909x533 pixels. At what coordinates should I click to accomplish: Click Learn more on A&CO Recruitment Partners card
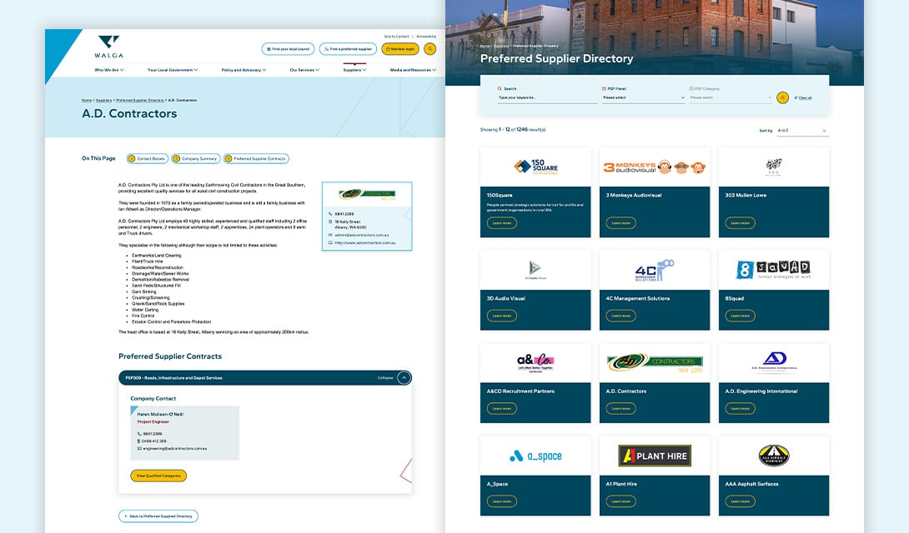coord(502,409)
